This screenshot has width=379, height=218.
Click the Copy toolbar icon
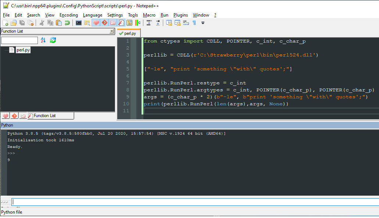coord(50,23)
